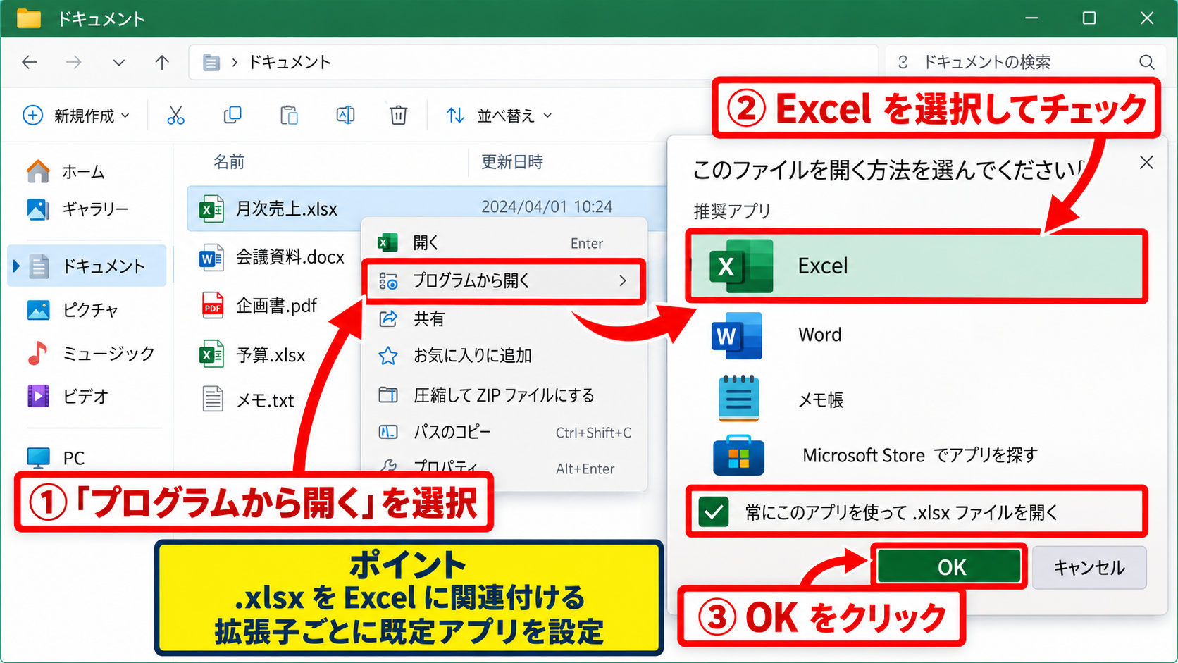This screenshot has height=663, width=1178.
Task: Go back with the left arrow
Action: (30, 62)
